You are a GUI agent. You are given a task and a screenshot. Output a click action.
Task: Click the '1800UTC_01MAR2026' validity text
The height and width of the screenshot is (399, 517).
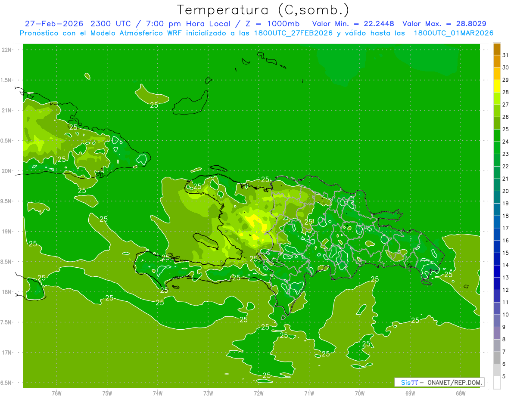pyautogui.click(x=453, y=33)
